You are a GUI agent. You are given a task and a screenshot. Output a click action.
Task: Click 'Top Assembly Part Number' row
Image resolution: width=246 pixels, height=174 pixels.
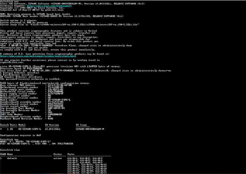point(32,108)
